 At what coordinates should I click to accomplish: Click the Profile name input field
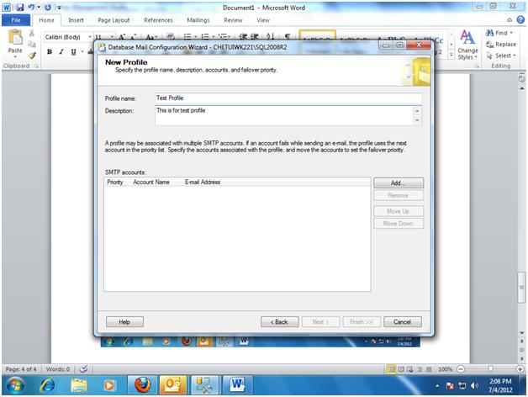[x=288, y=98]
